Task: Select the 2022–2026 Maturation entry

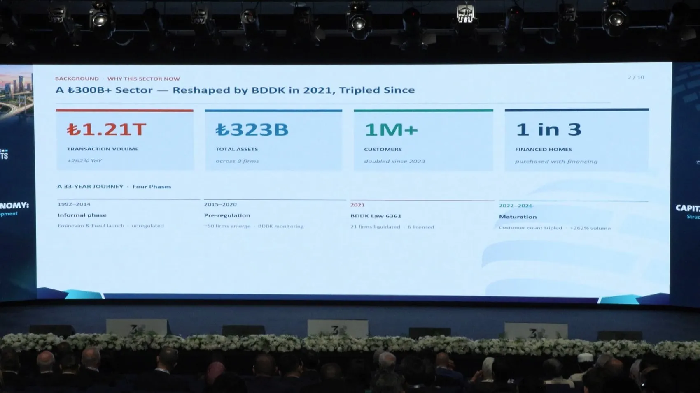Action: [555, 216]
